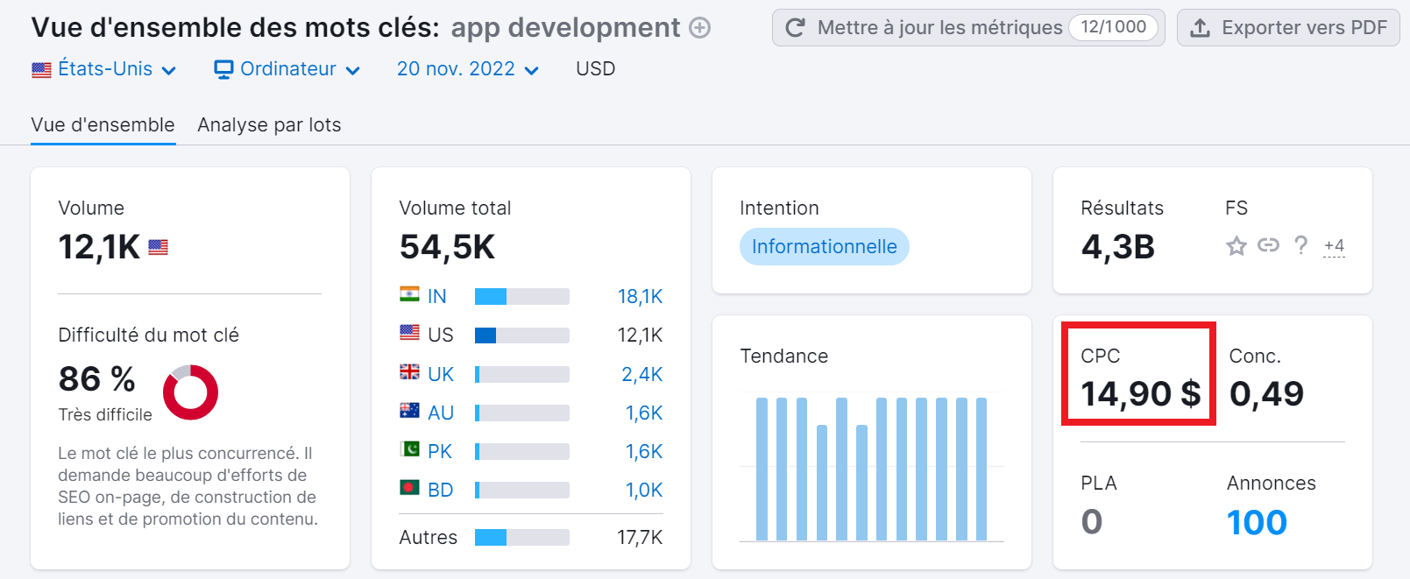Screen dimensions: 1410x579
Task: Click the export upload icon
Action: pyautogui.click(x=1200, y=28)
